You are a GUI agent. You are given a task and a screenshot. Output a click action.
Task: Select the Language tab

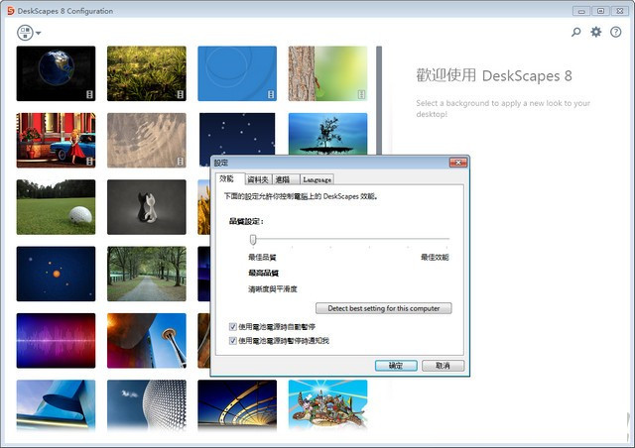pyautogui.click(x=317, y=179)
